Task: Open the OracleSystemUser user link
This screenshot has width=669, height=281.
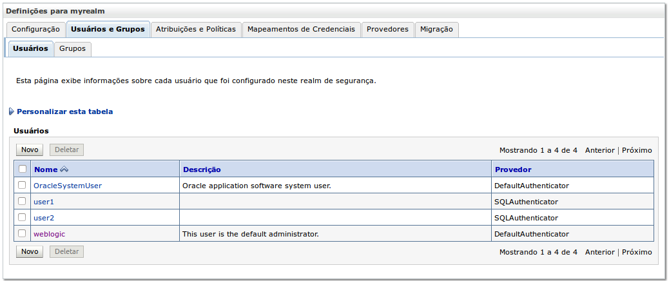Action: [x=68, y=186]
